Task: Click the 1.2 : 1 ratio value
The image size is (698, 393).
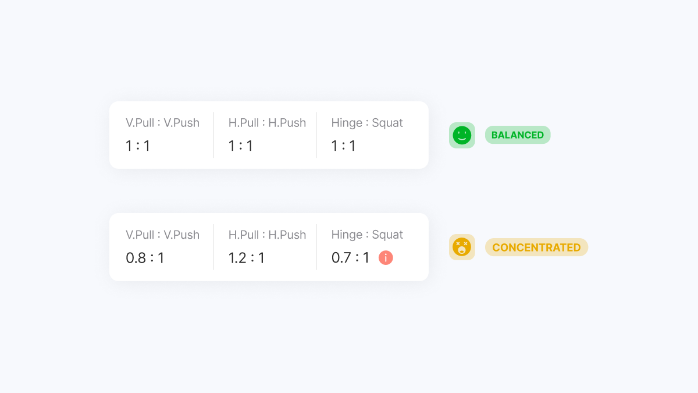Action: (x=247, y=257)
